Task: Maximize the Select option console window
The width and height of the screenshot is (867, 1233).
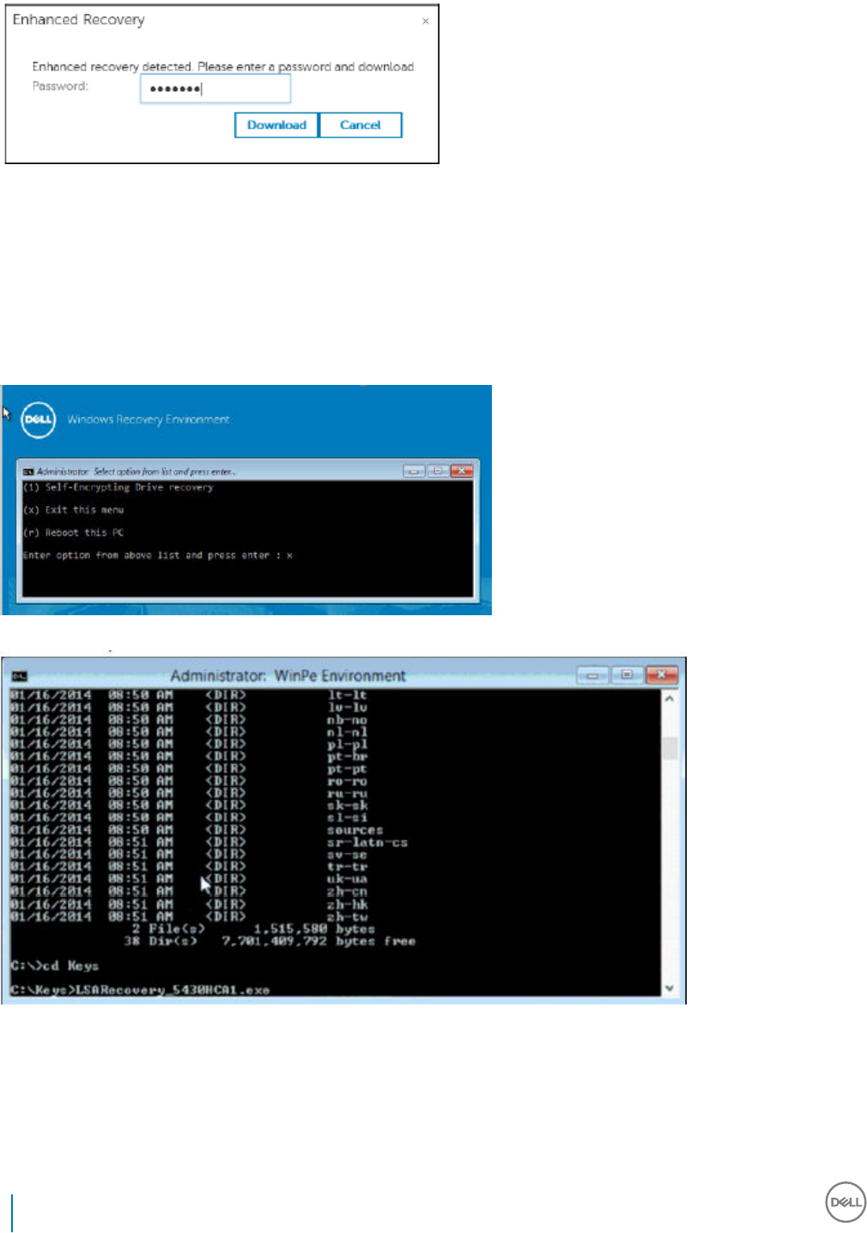Action: [x=438, y=471]
